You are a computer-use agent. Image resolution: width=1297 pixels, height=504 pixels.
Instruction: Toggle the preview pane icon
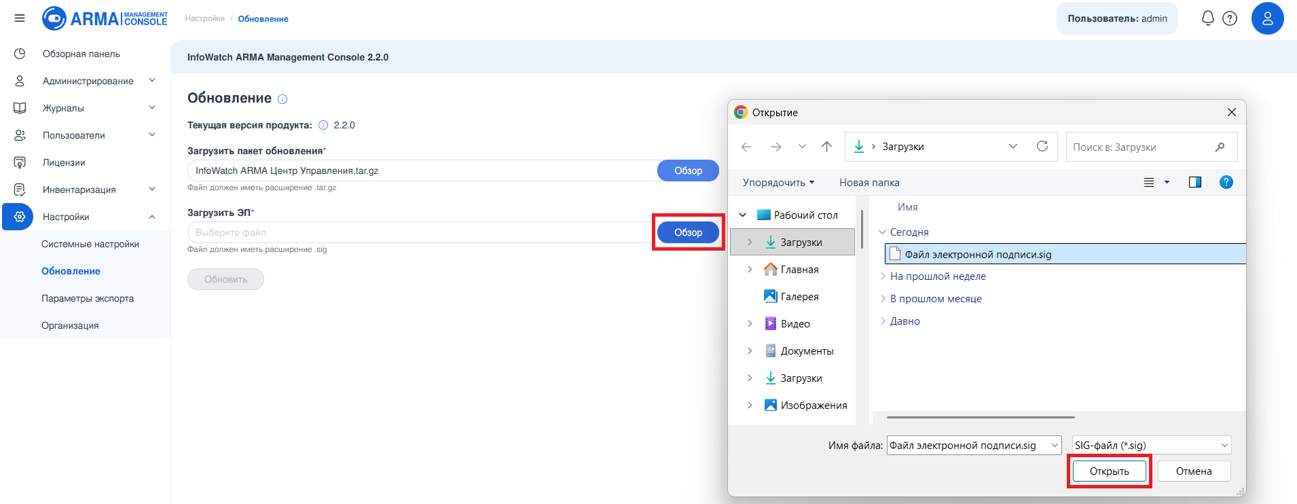[x=1195, y=182]
